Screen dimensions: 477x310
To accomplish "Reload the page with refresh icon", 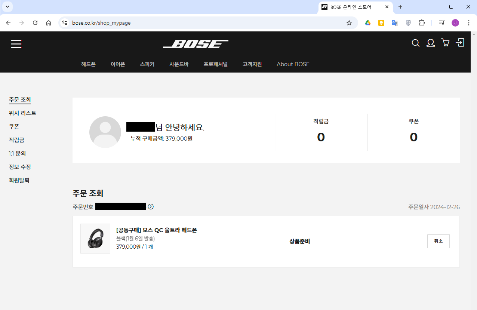I will [35, 23].
